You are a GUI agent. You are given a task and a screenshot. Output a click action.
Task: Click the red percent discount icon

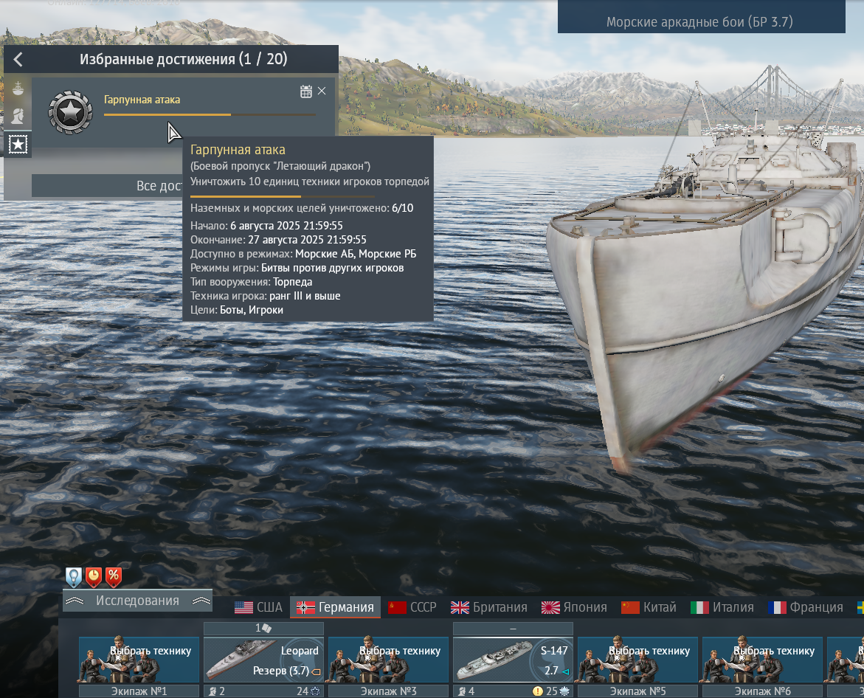point(114,577)
